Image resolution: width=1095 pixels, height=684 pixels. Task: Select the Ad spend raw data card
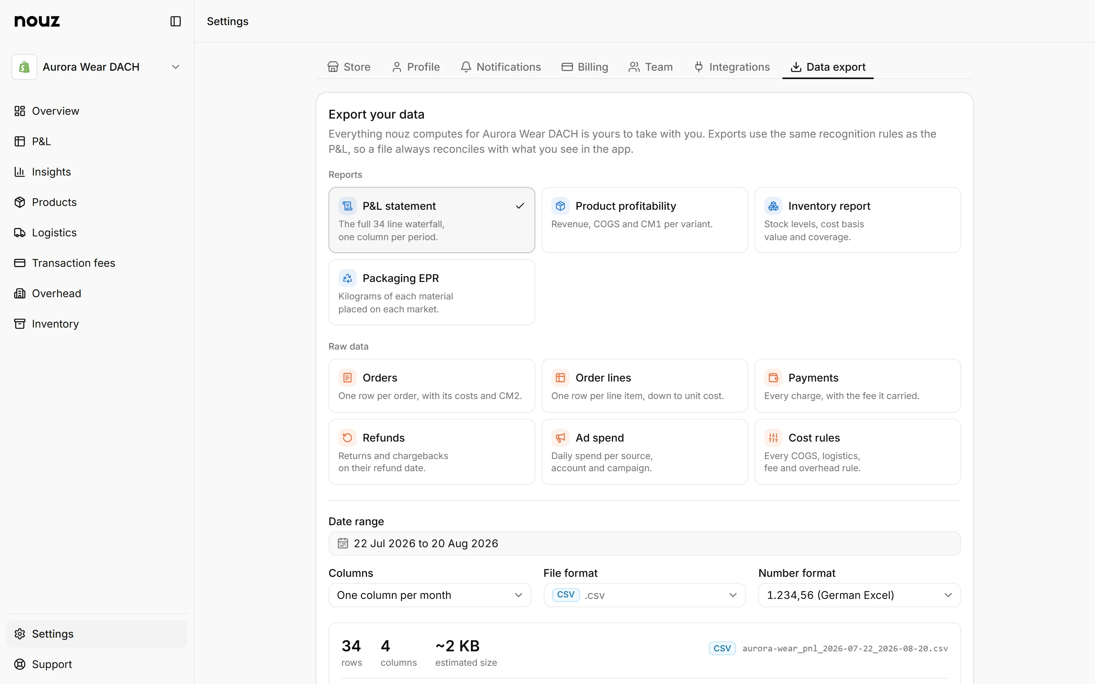pyautogui.click(x=644, y=452)
